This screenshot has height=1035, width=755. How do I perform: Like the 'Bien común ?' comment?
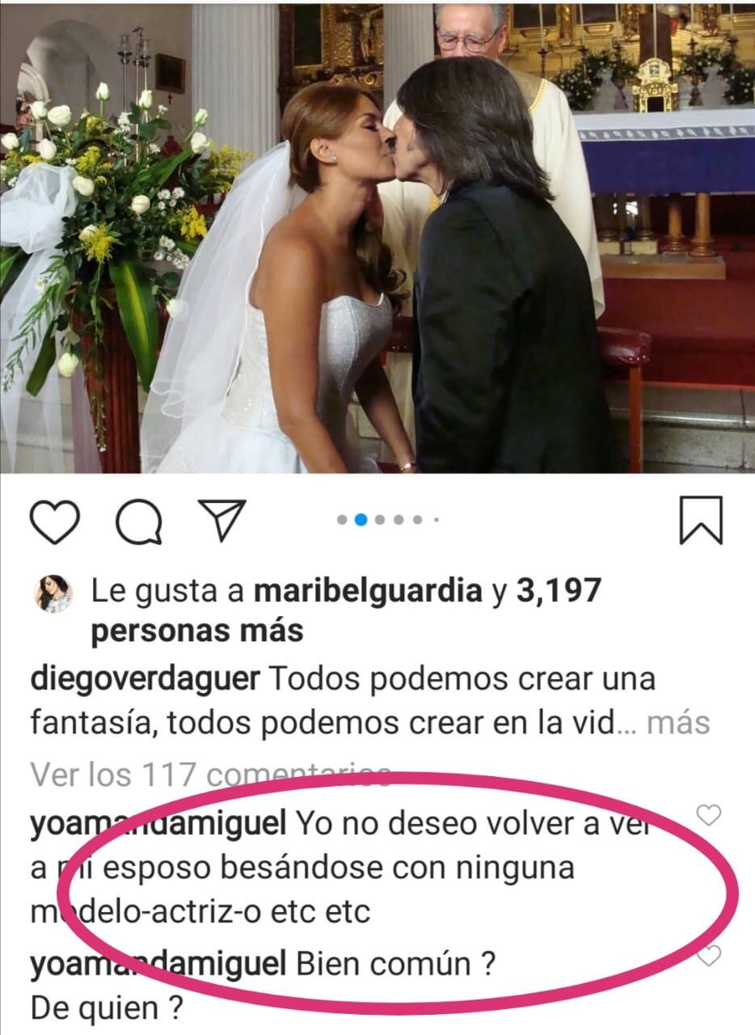tap(709, 957)
